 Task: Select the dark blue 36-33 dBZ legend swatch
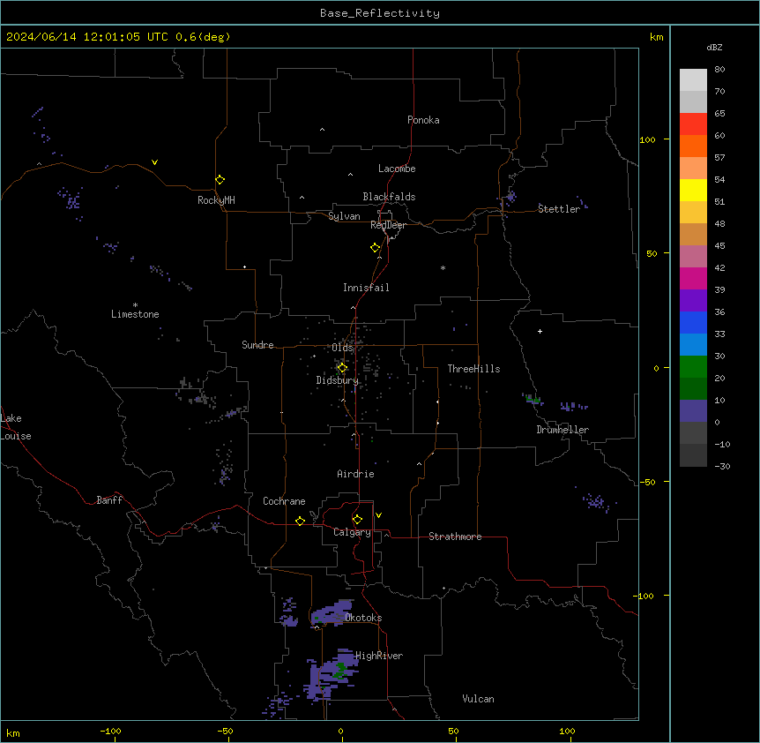tap(693, 322)
